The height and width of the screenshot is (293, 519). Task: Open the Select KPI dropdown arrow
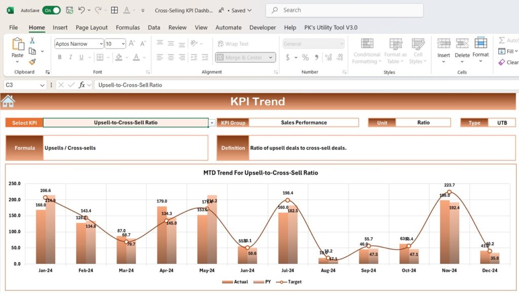click(212, 123)
